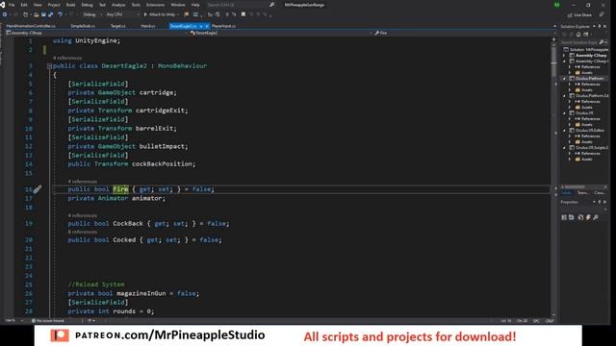Click the Save All toolbar icon
Screen dimensions: 616x346
51,14
